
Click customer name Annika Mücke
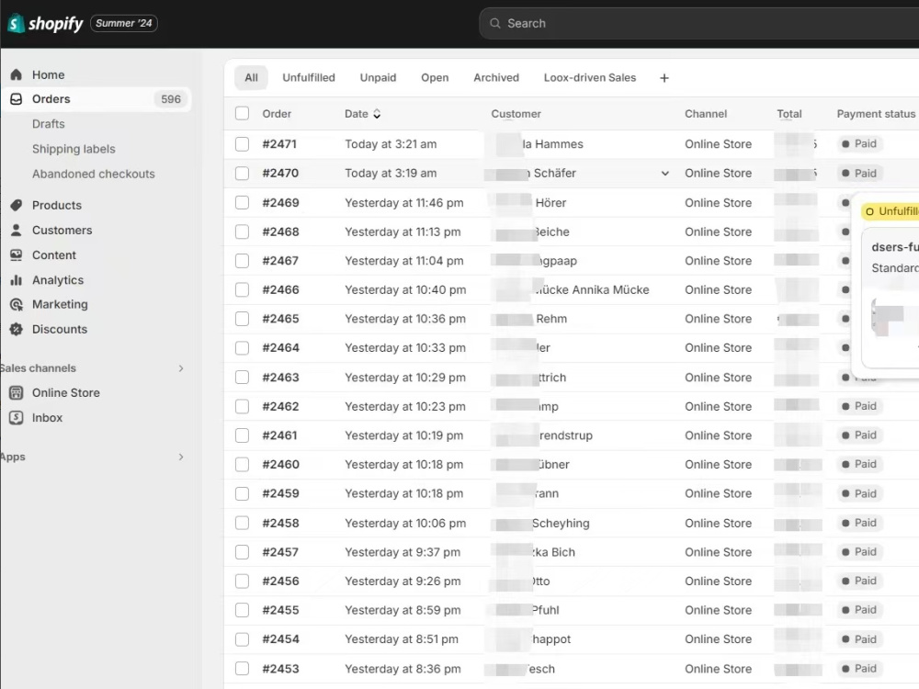tap(611, 290)
